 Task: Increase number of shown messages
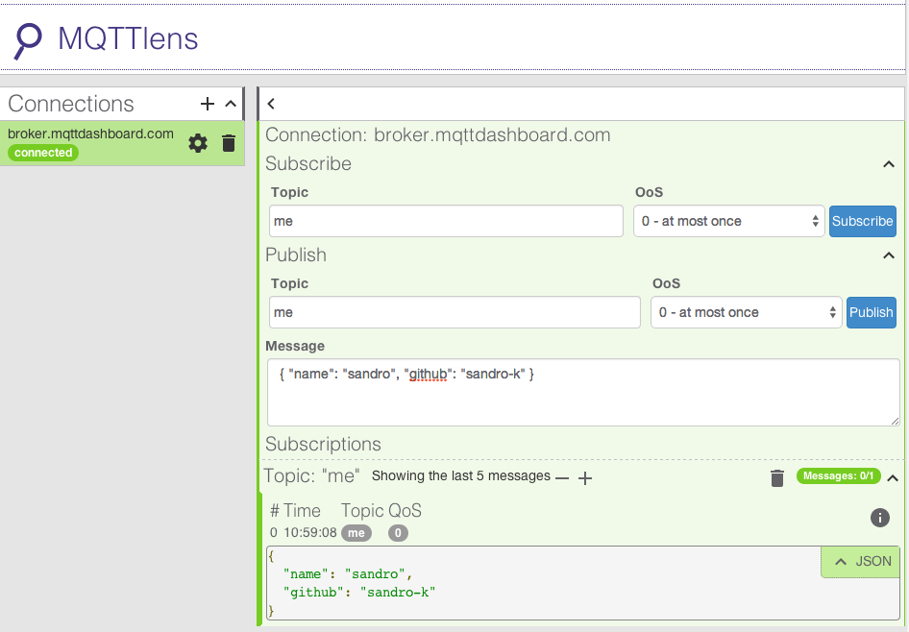[x=584, y=477]
